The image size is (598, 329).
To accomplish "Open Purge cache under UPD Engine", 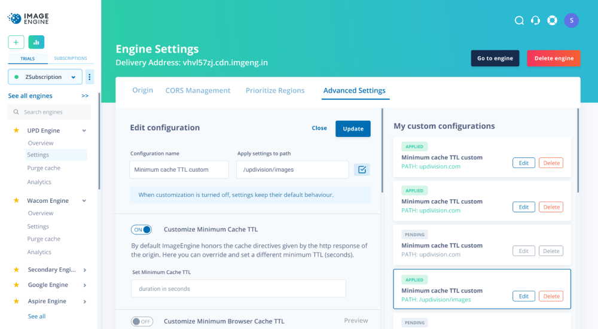I will pos(44,168).
